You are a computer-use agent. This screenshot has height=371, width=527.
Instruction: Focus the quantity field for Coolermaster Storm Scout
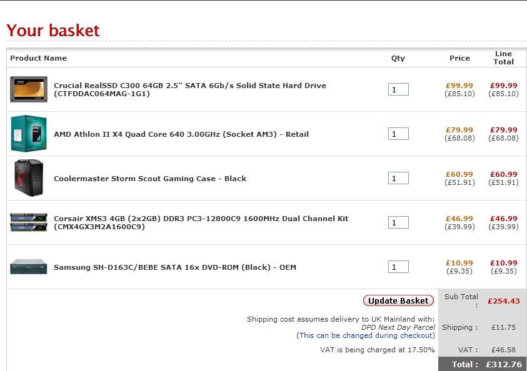click(x=398, y=178)
